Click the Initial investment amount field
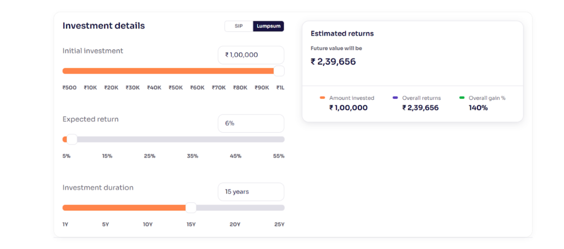This screenshot has width=564, height=249. point(251,55)
